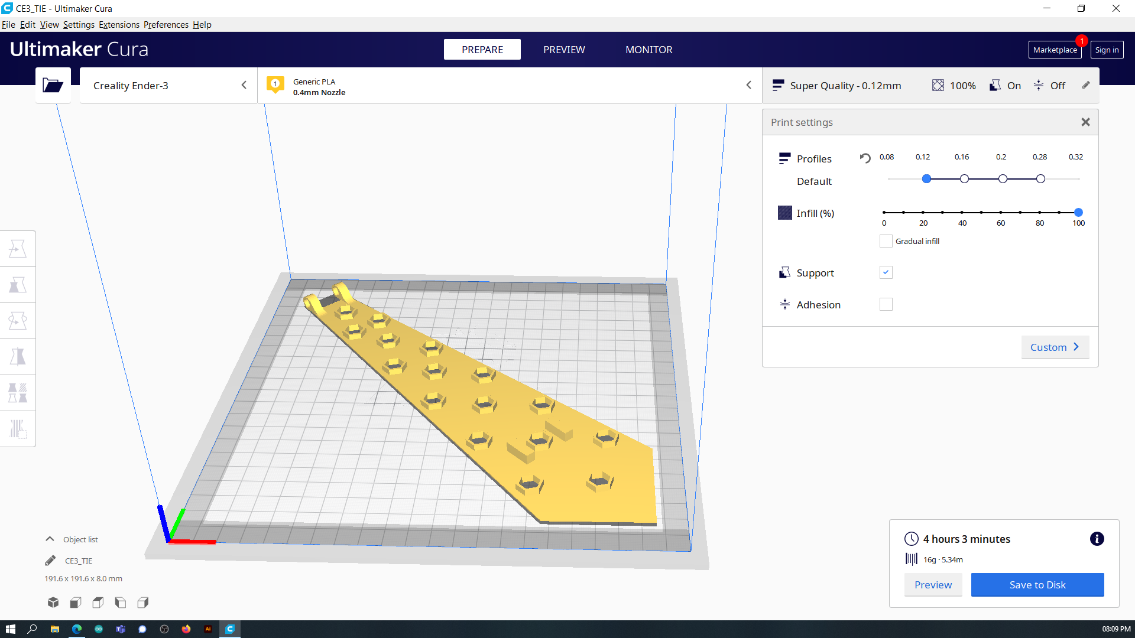Click the Preview button
The height and width of the screenshot is (638, 1135).
933,584
